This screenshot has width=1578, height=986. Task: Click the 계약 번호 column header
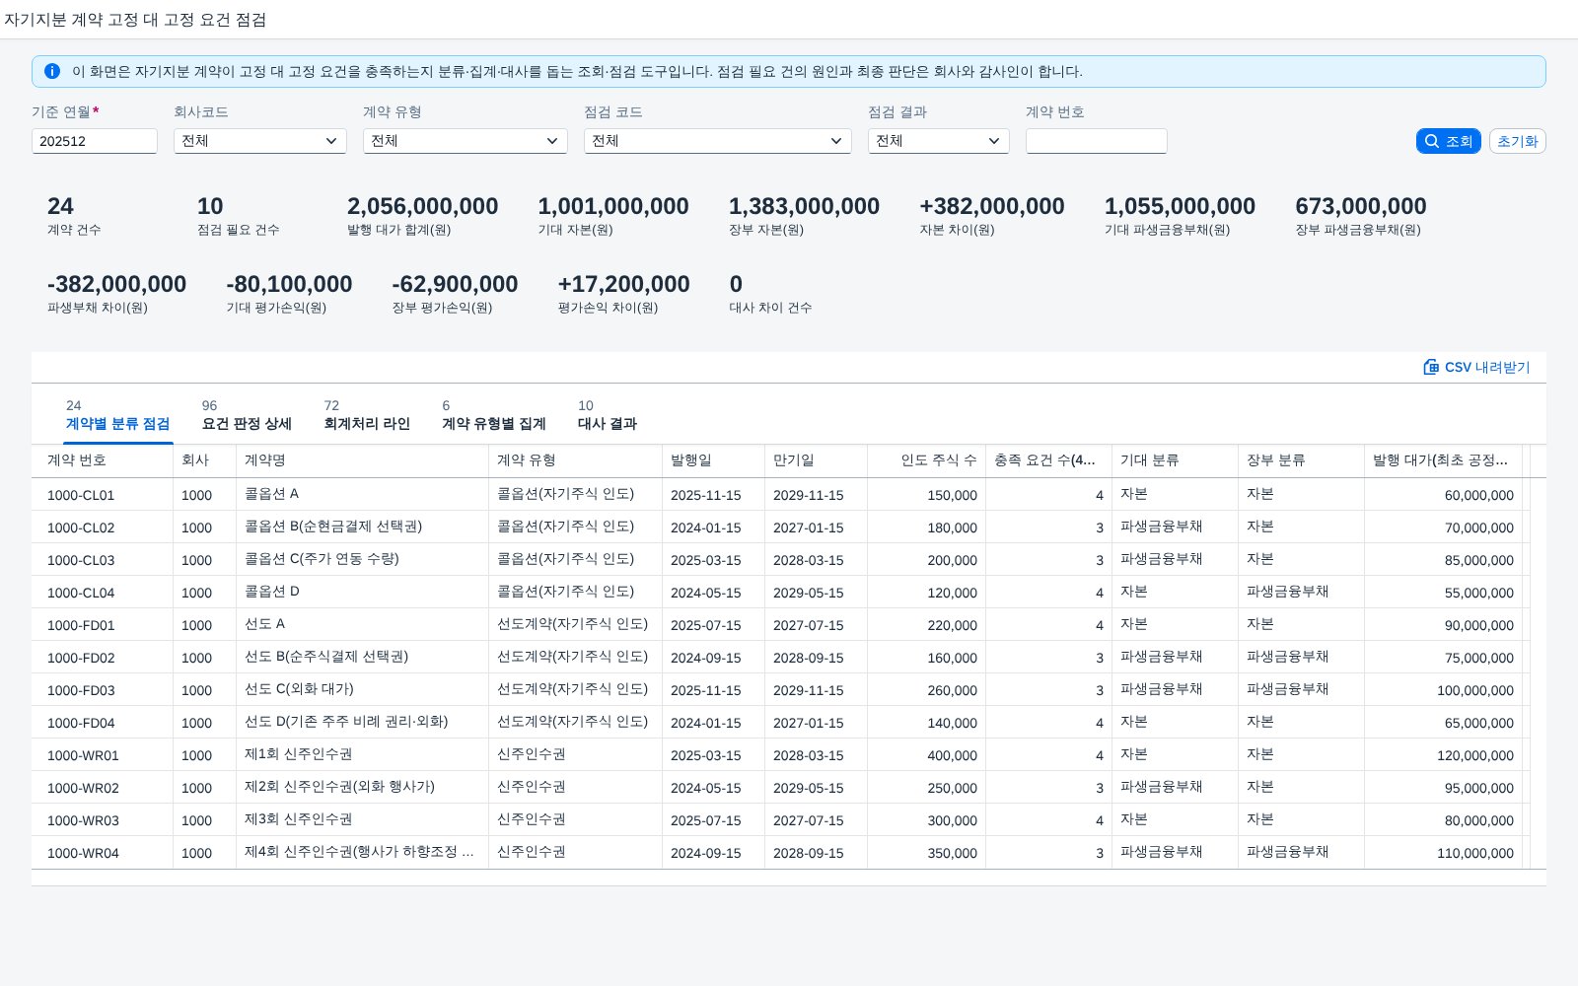[103, 460]
